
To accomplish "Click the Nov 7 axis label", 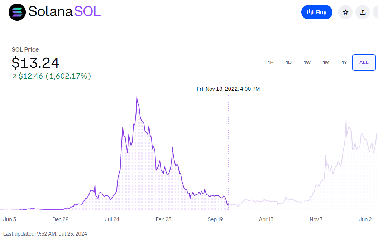I will [316, 219].
